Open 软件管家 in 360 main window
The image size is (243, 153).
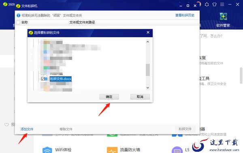[223, 20]
